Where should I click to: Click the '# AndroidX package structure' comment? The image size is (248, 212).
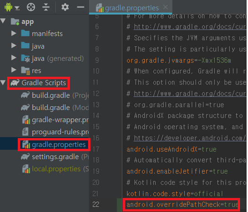tap(185, 116)
